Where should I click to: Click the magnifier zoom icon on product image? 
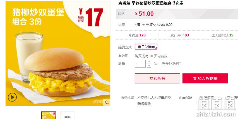(107, 102)
